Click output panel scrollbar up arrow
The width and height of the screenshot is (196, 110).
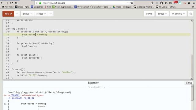[192, 86]
